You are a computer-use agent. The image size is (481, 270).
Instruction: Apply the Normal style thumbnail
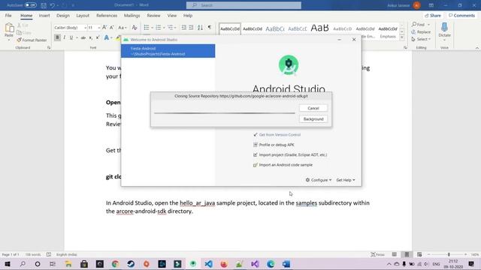pyautogui.click(x=230, y=28)
